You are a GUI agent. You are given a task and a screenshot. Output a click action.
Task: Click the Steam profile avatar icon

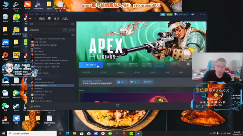click(176, 14)
